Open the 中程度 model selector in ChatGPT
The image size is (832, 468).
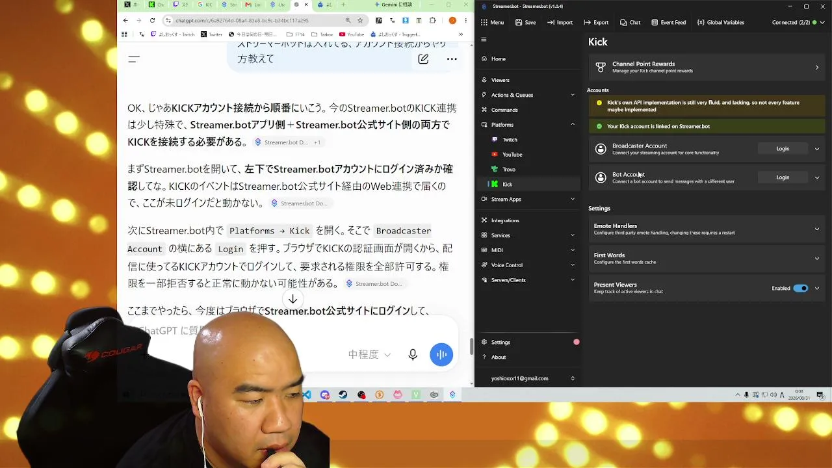[x=369, y=354]
